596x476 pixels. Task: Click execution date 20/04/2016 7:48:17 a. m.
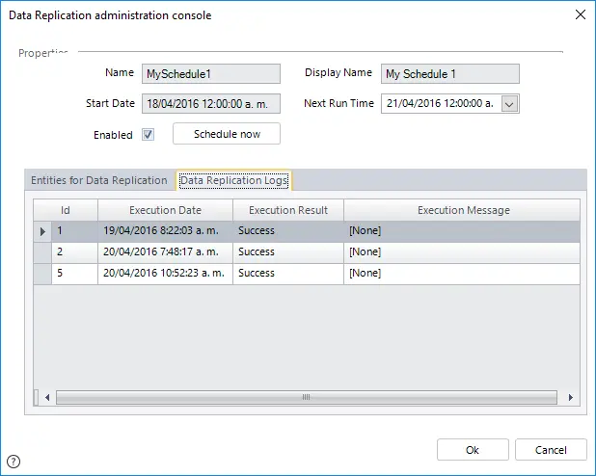(x=165, y=252)
